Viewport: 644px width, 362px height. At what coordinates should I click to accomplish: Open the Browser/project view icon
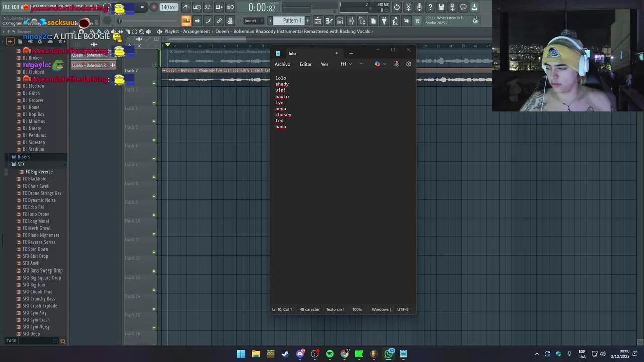pos(362,21)
